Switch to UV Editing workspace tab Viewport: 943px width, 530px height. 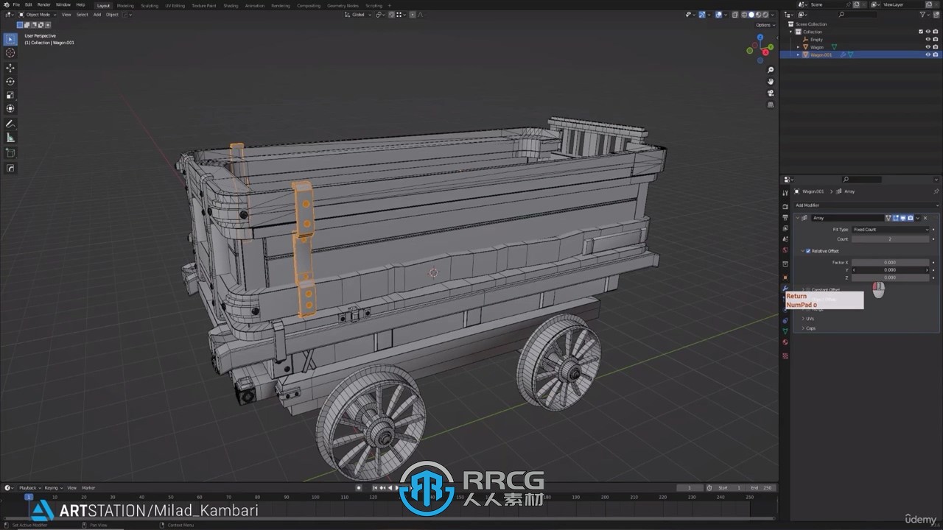(175, 5)
